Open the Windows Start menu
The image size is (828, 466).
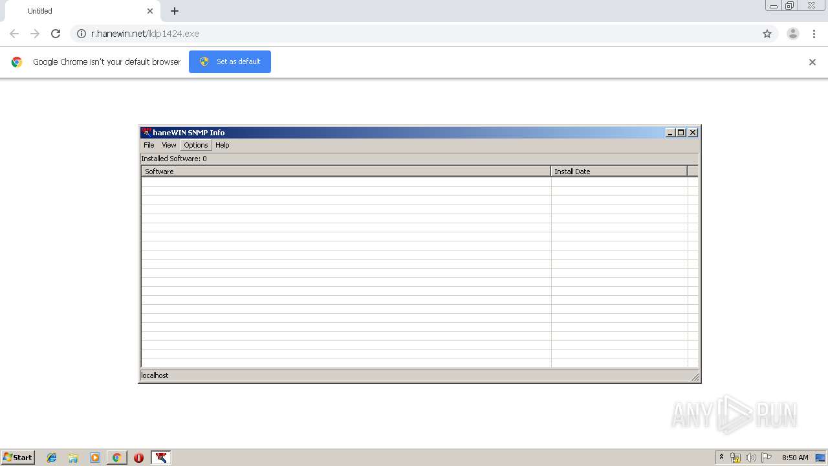point(18,457)
